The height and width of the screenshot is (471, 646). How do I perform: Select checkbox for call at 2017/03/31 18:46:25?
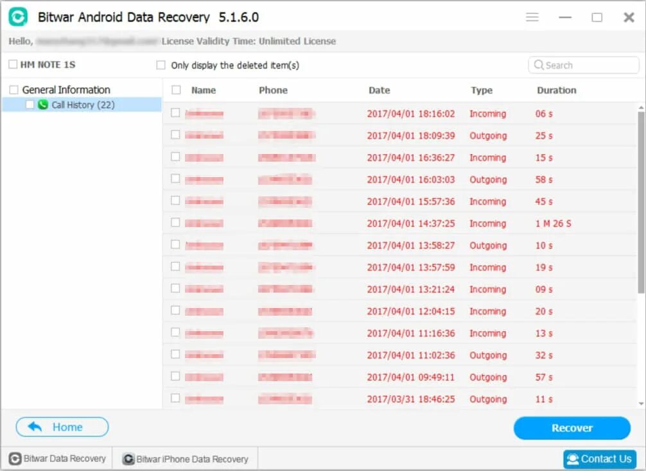[175, 398]
